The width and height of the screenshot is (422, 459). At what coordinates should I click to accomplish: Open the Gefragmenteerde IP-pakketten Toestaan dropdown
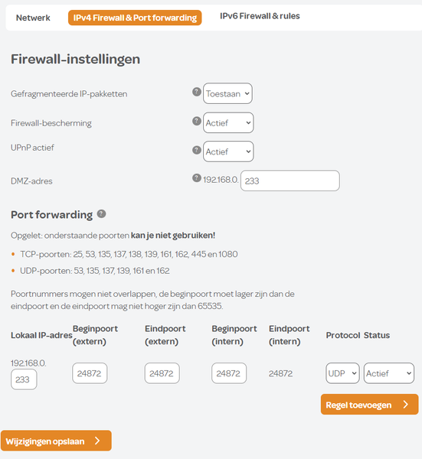click(227, 93)
